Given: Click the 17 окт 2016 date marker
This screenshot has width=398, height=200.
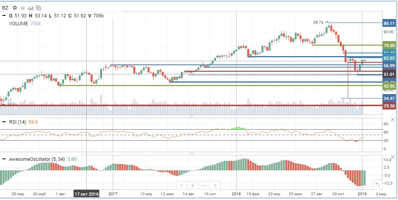Looking at the screenshot, I should pos(87,194).
